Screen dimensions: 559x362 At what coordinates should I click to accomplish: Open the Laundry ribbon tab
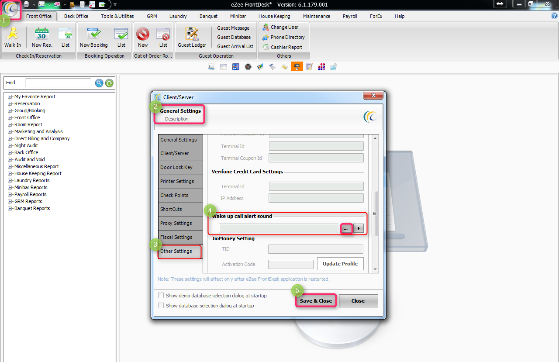[x=178, y=16]
